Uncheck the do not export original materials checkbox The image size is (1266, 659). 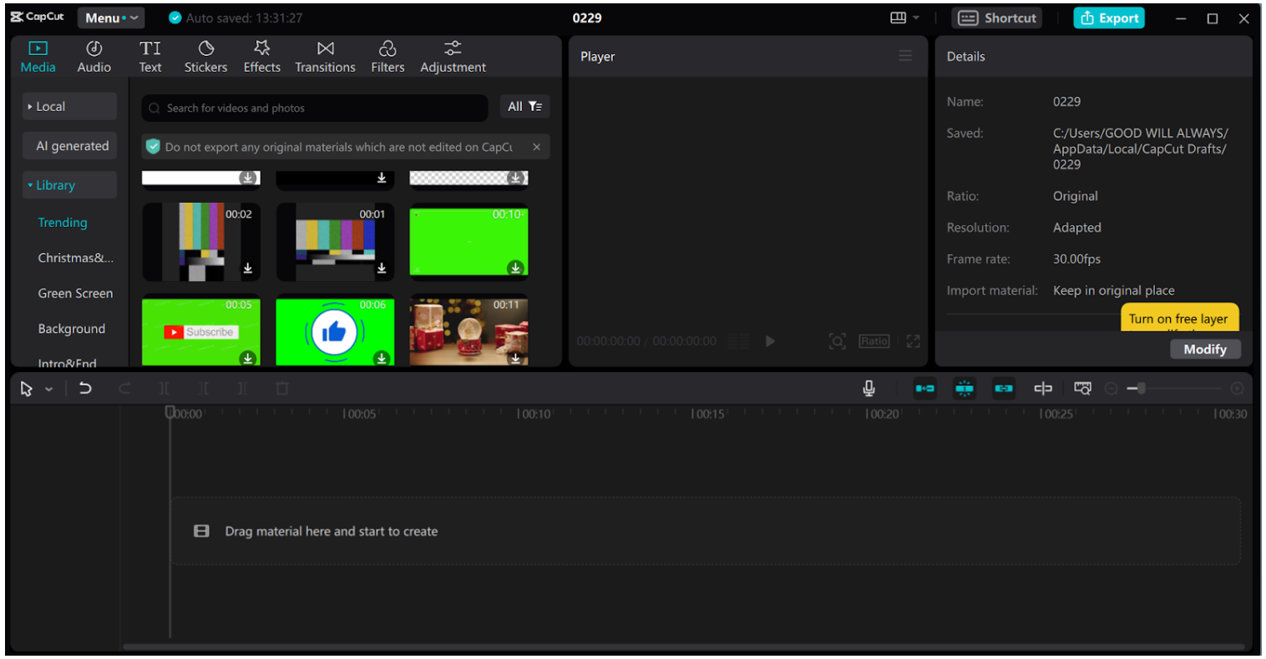point(153,146)
